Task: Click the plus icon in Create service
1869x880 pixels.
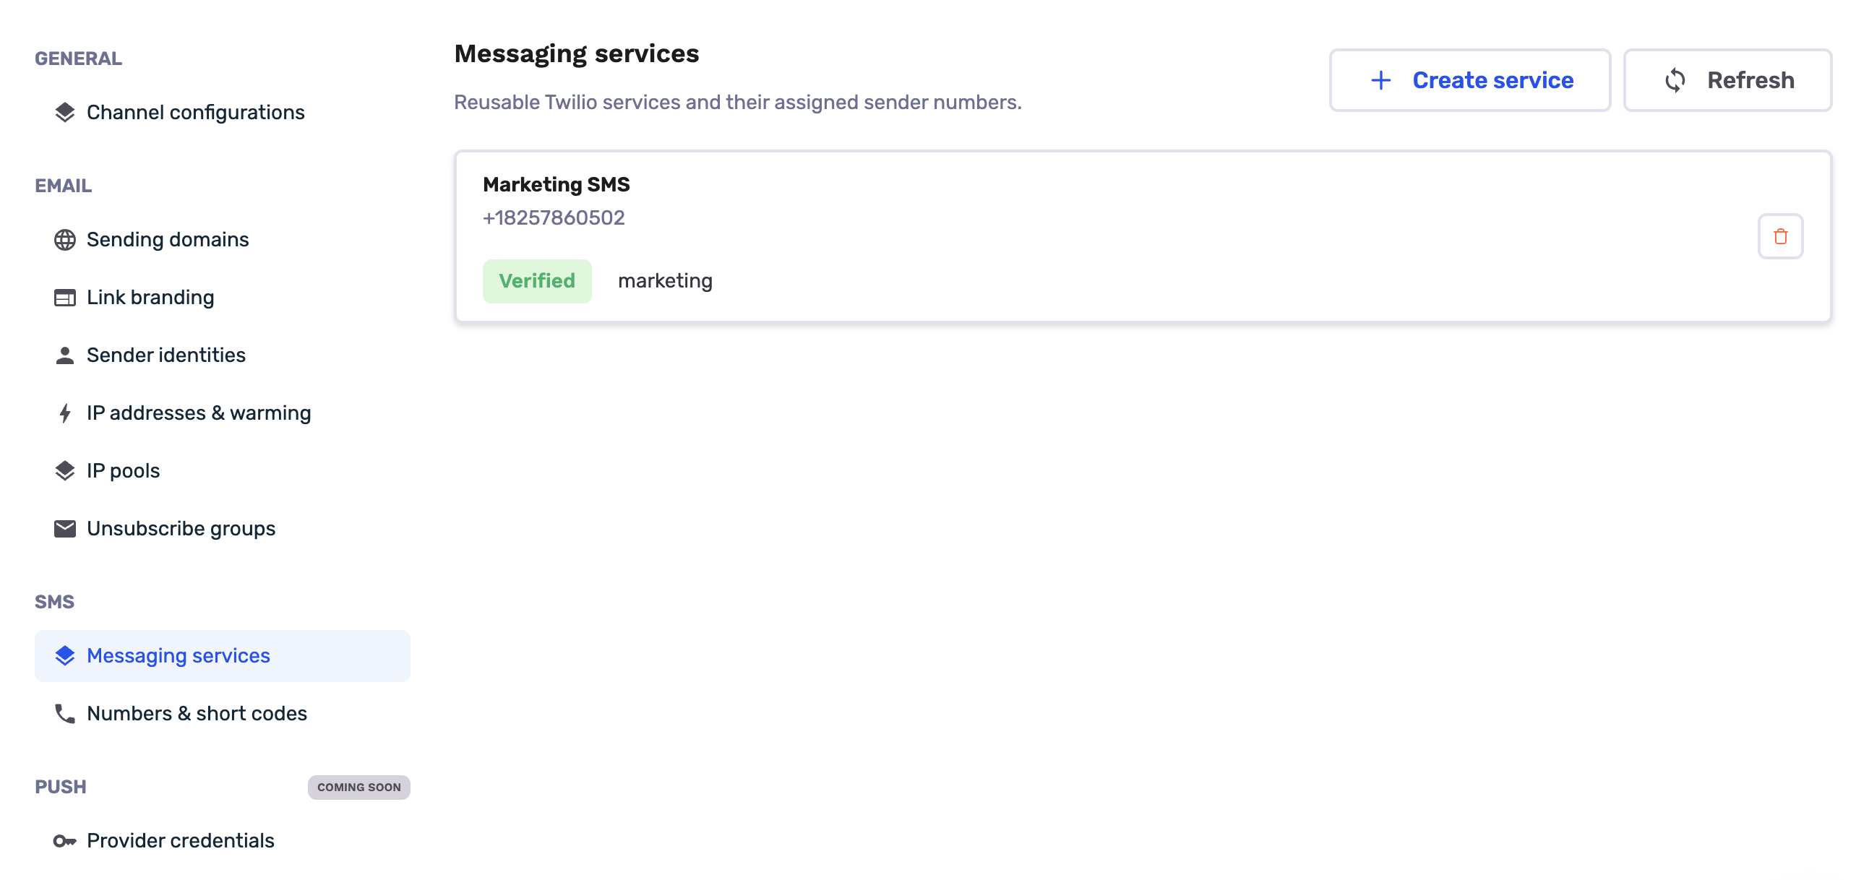Action: click(1380, 79)
